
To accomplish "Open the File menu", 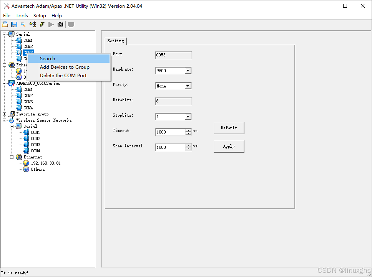I will [7, 16].
